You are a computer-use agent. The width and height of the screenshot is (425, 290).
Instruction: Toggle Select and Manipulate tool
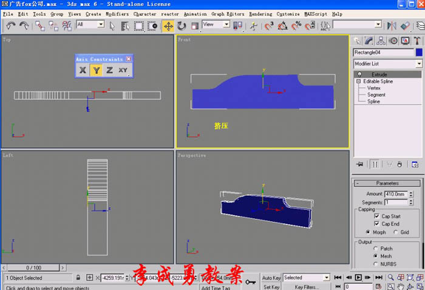tap(253, 26)
